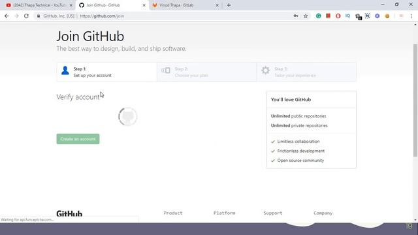Click the Support footer heading
The width and height of the screenshot is (418, 235).
(273, 213)
